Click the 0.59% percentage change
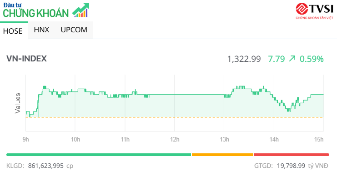 pyautogui.click(x=312, y=59)
